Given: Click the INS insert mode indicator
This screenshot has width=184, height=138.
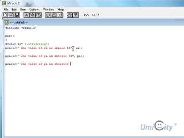Looking at the screenshot, I should pos(86,15).
